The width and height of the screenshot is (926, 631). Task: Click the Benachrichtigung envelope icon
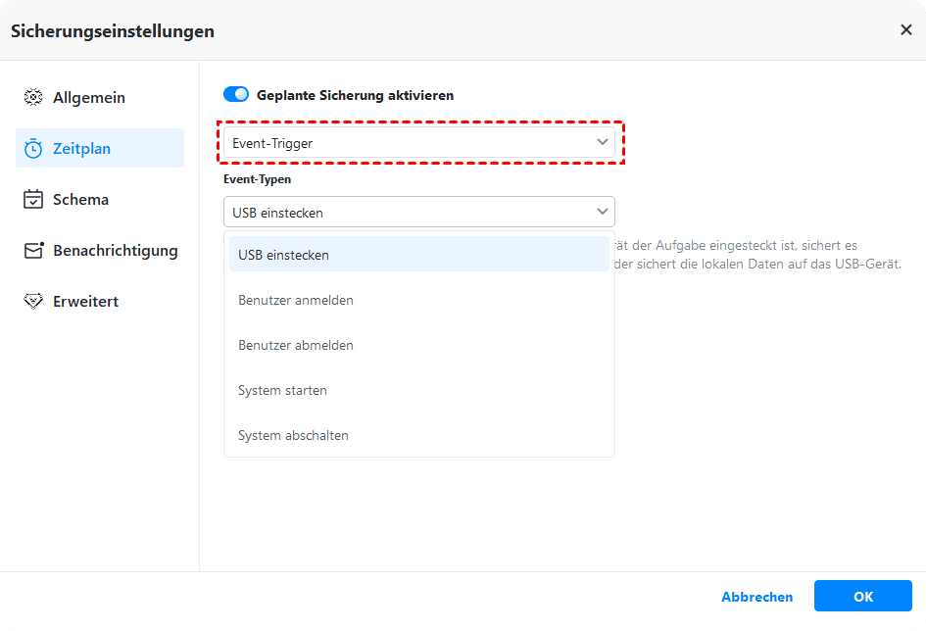33,251
